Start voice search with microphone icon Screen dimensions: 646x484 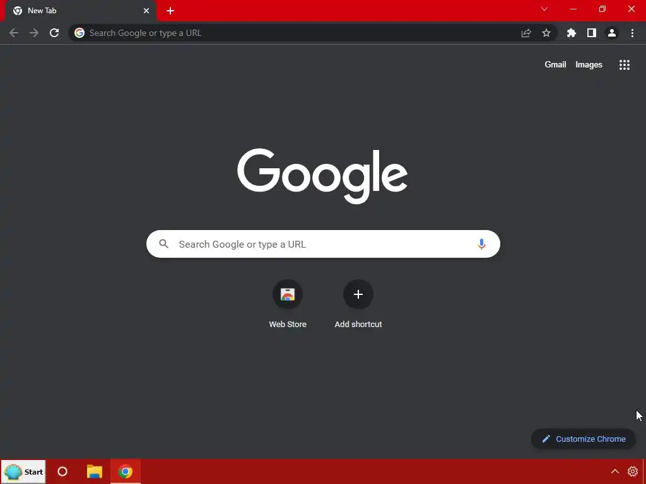point(481,244)
